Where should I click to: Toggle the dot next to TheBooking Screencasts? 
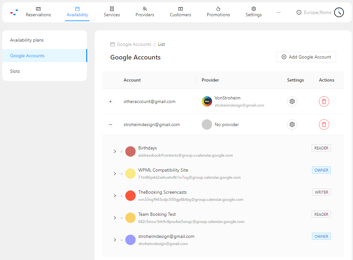click(x=122, y=195)
